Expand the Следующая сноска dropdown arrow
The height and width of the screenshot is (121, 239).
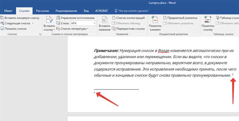[33, 23]
